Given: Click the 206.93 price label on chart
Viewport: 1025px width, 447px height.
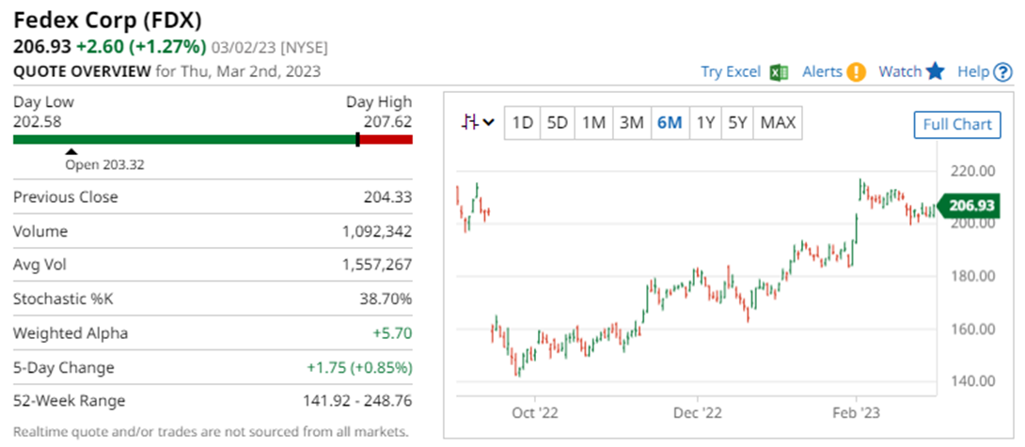Looking at the screenshot, I should [970, 206].
